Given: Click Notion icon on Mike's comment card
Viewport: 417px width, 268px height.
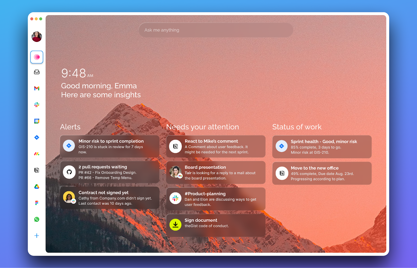Looking at the screenshot, I should click(175, 146).
